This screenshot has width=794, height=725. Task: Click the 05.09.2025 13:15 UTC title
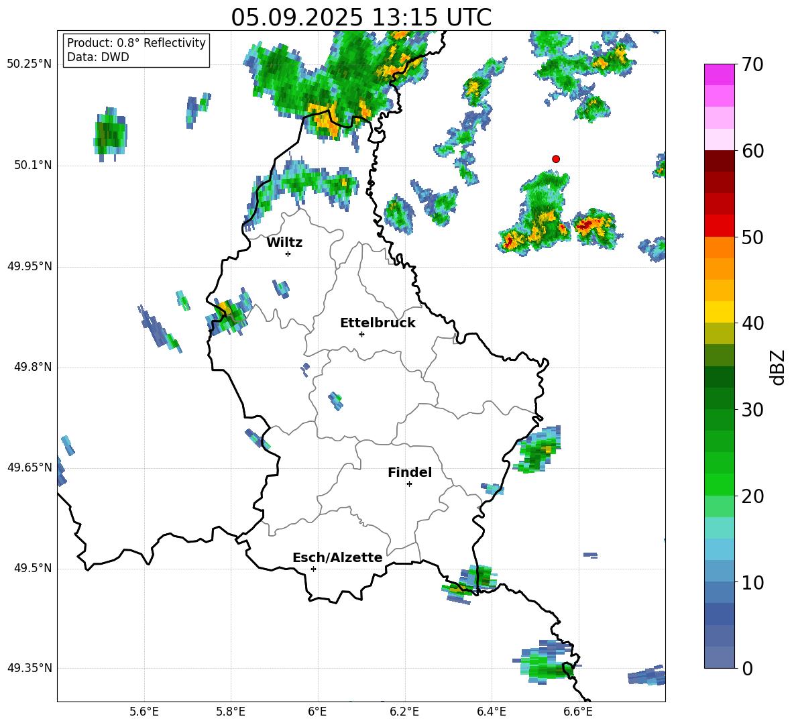click(x=361, y=17)
